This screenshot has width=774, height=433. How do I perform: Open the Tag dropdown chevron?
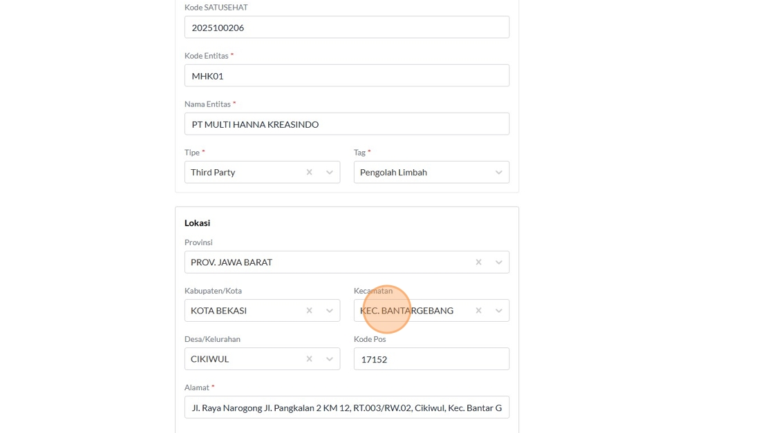click(499, 172)
